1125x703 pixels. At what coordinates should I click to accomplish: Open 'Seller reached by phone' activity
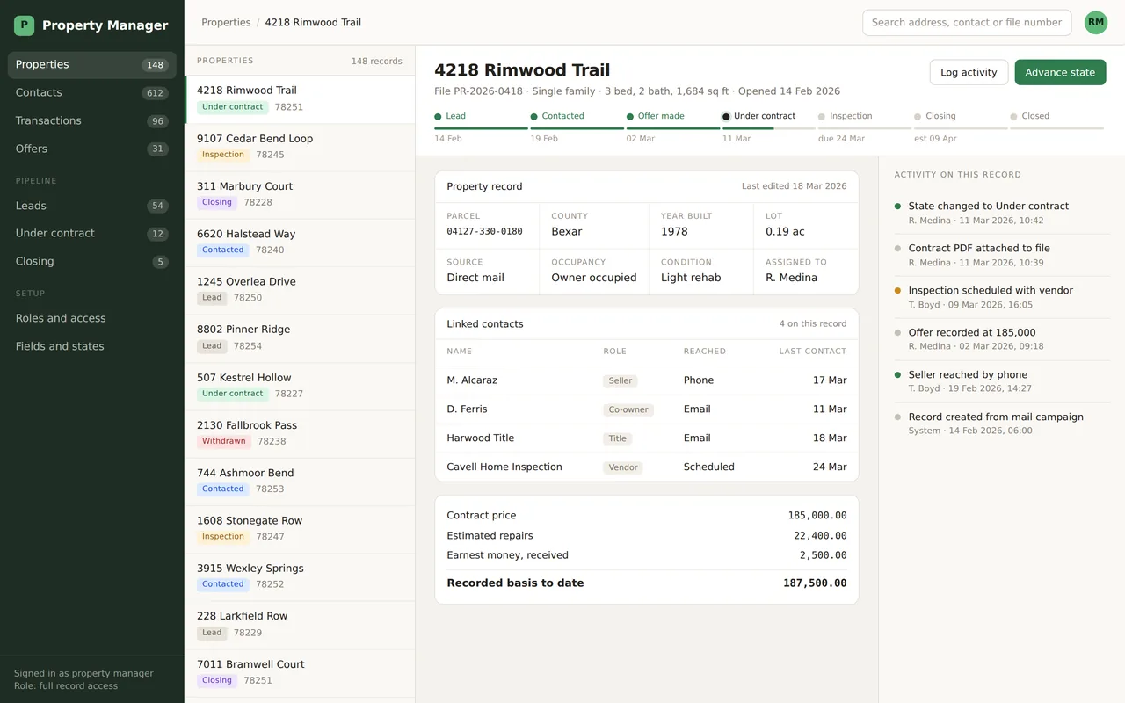[x=1002, y=381]
